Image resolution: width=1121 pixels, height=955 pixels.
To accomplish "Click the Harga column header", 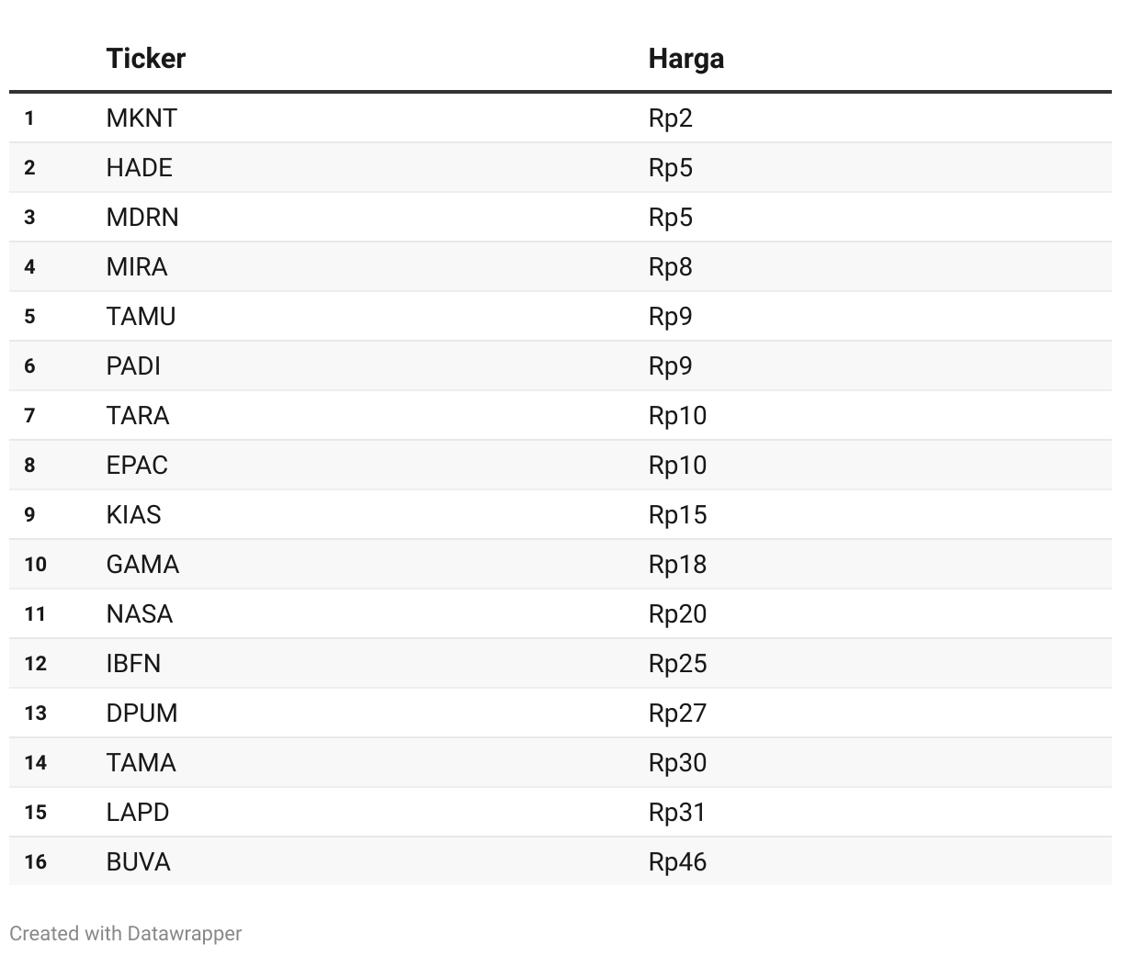I will point(685,59).
